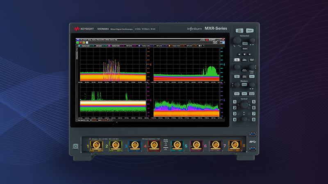Tap the green channel 2 BNC input
The image size is (328, 184).
coord(116,146)
